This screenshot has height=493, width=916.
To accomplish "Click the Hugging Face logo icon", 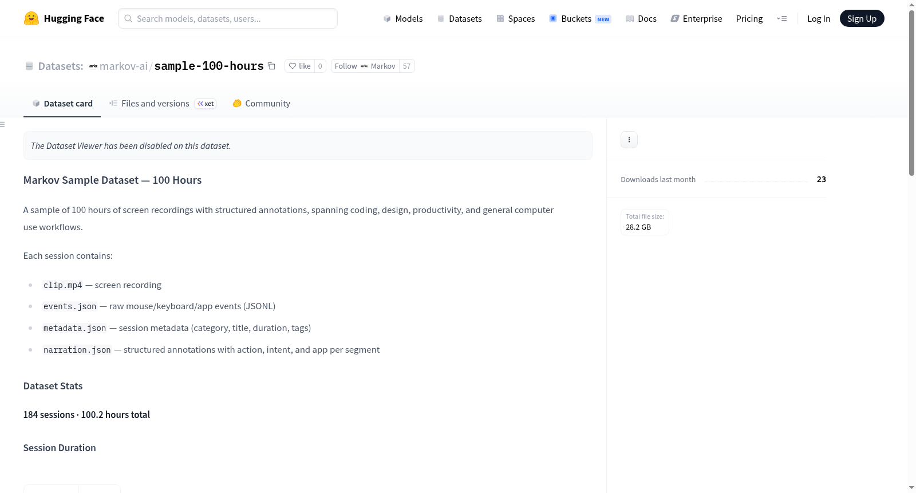I will [x=31, y=18].
